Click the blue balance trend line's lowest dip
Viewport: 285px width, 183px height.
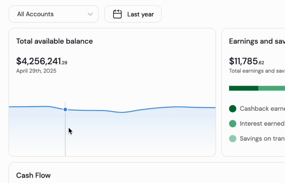tap(122, 112)
